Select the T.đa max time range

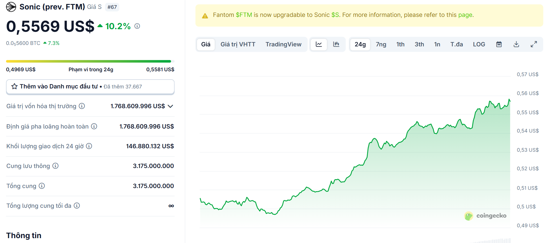(x=457, y=44)
